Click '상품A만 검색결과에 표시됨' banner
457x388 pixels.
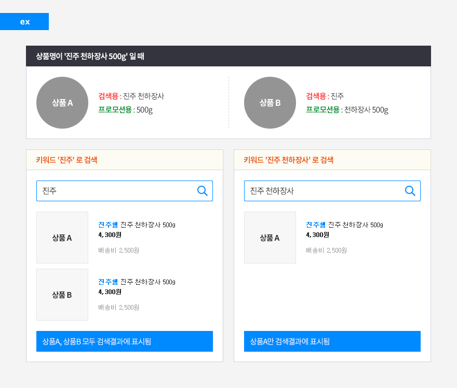[332, 341]
